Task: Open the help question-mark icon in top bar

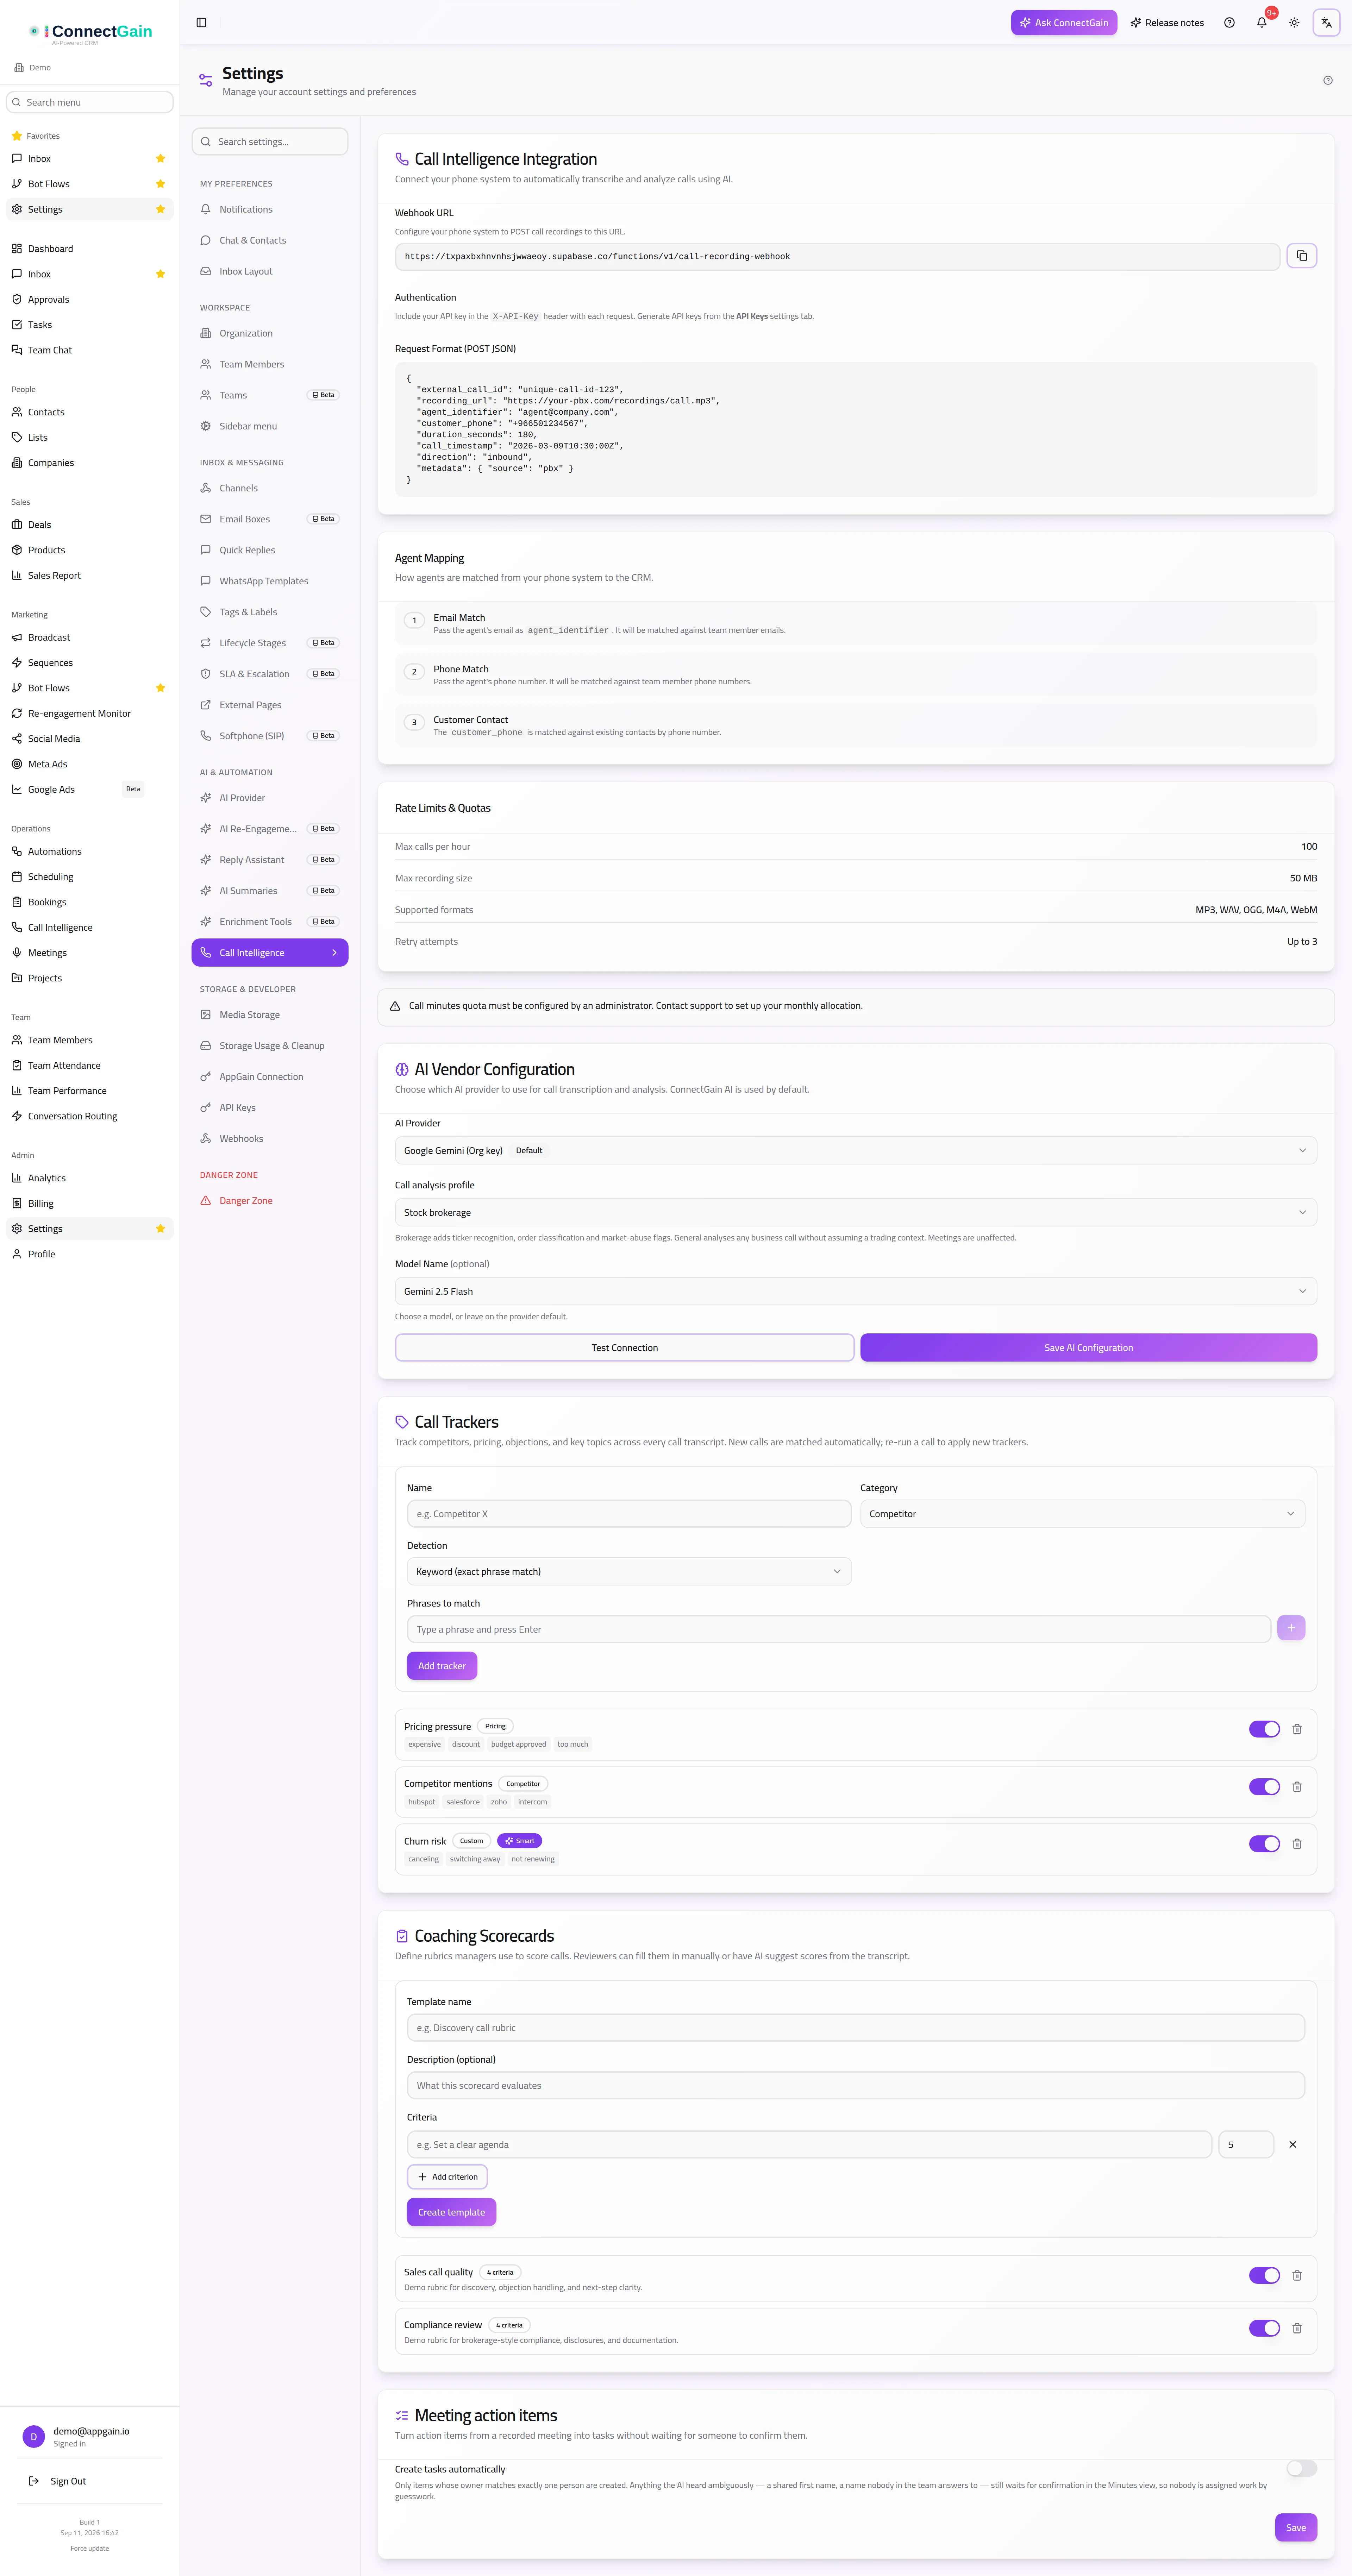Action: click(x=1229, y=22)
